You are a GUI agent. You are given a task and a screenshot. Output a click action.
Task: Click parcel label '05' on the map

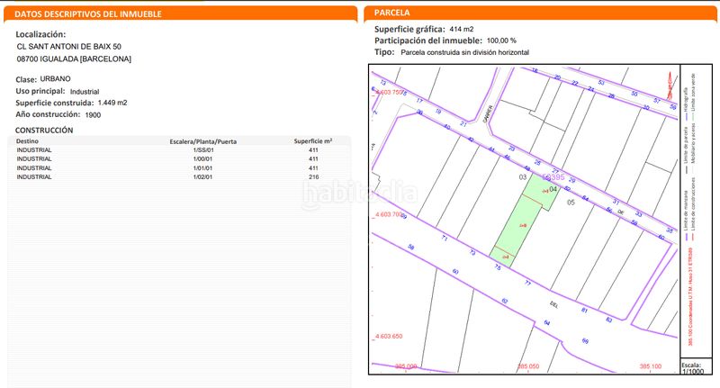click(571, 203)
